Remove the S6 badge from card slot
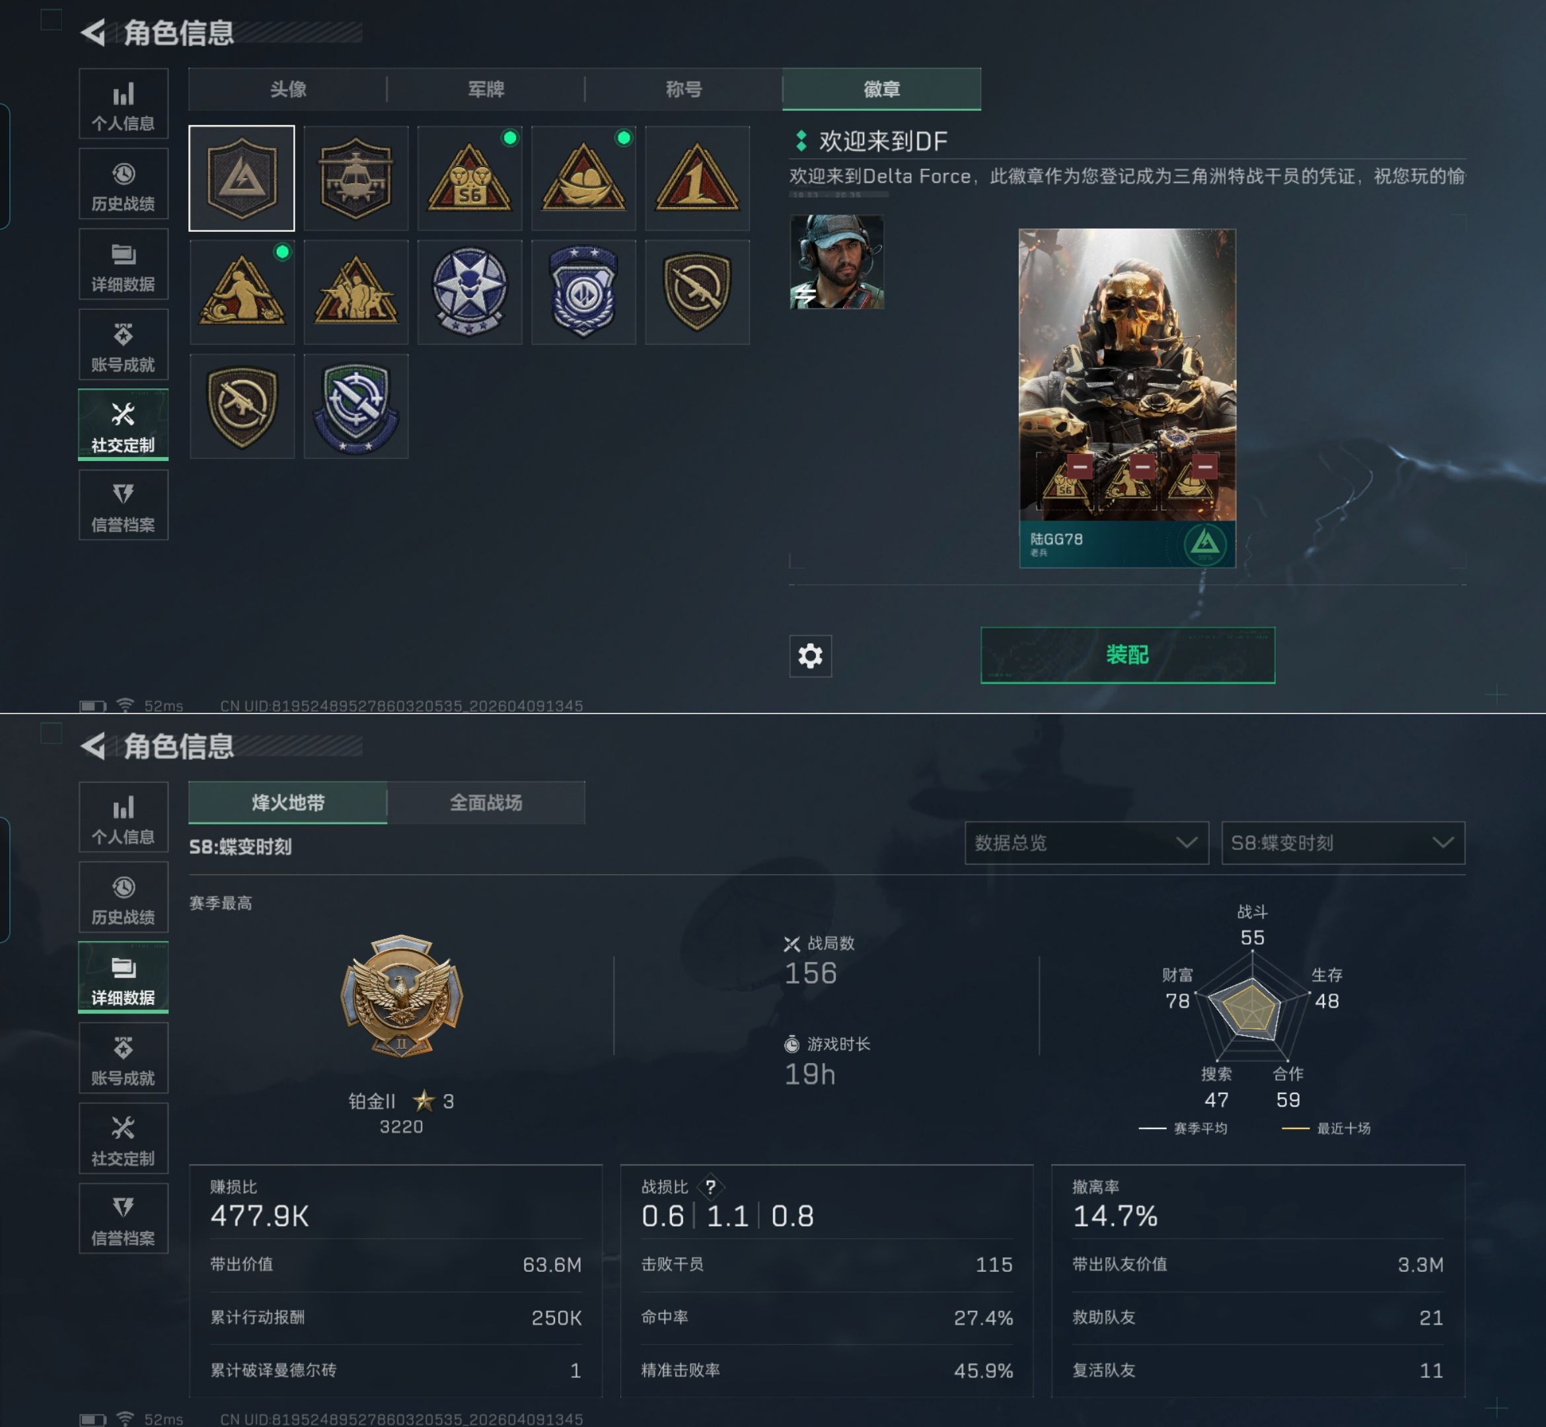 1080,466
